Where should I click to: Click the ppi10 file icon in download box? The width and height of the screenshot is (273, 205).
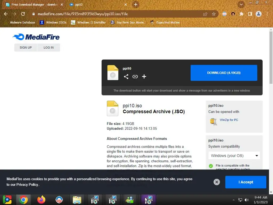tap(113, 73)
